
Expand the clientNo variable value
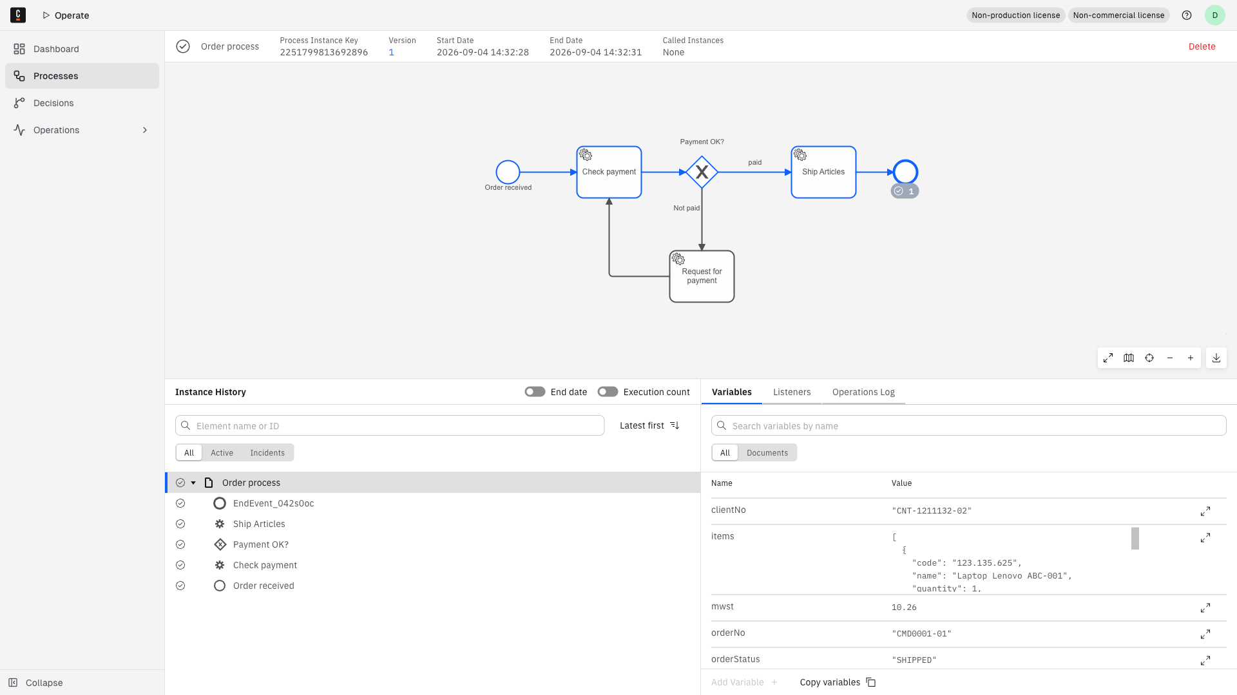tap(1205, 511)
